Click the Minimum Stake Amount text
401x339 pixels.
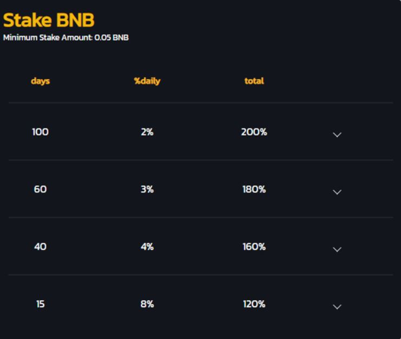coord(66,37)
